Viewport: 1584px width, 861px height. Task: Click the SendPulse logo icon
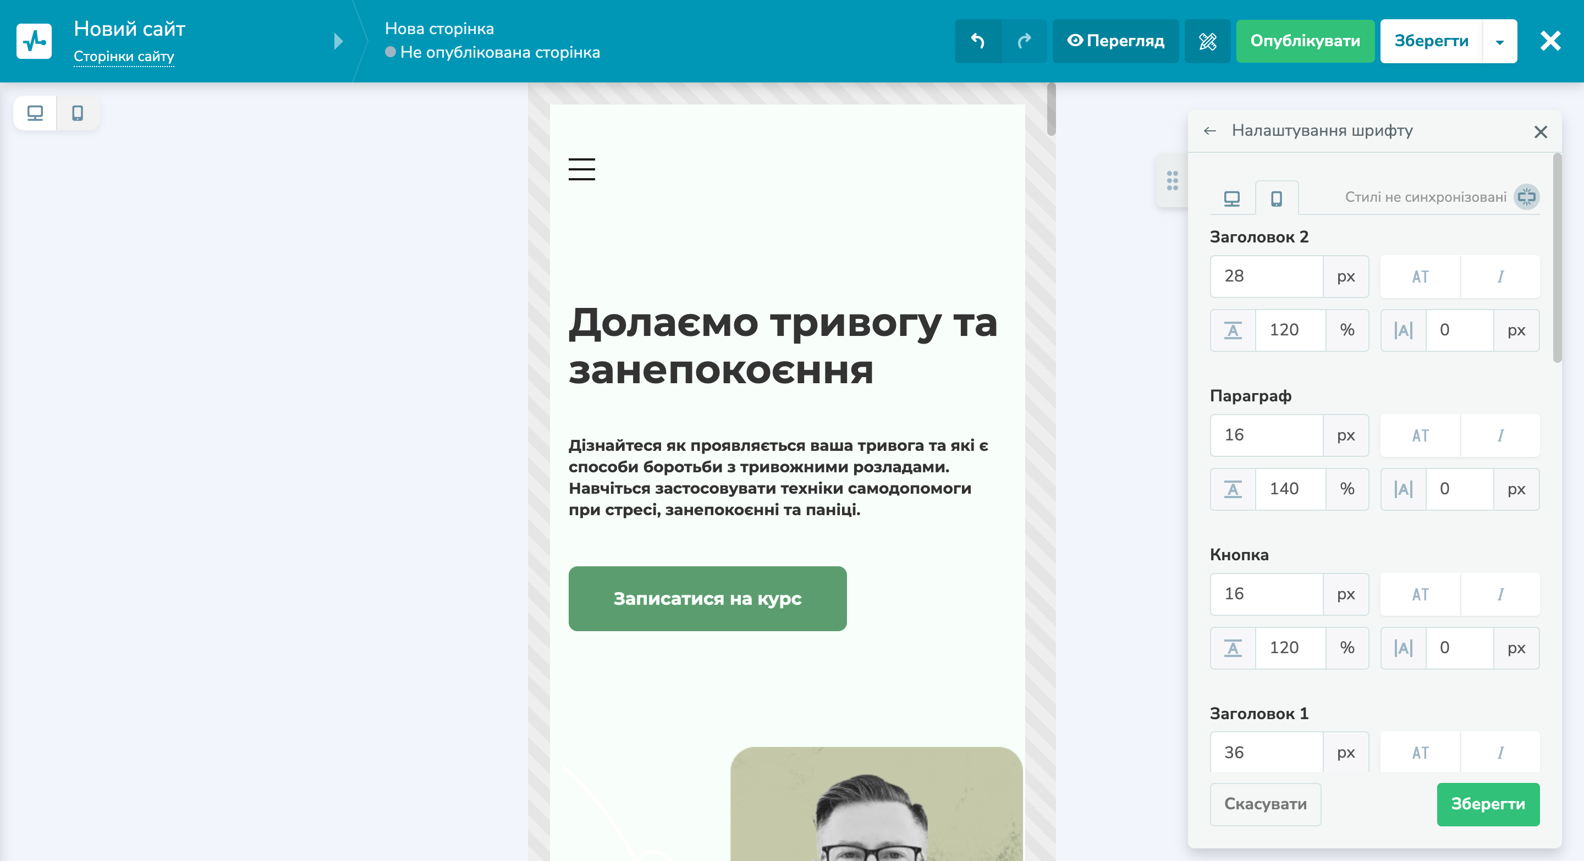point(35,41)
